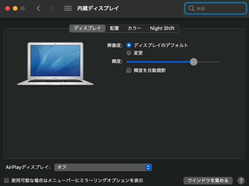This screenshot has height=186, width=249.
Task: Open the AirPlayディスプレイ dropdown
Action: (103, 167)
